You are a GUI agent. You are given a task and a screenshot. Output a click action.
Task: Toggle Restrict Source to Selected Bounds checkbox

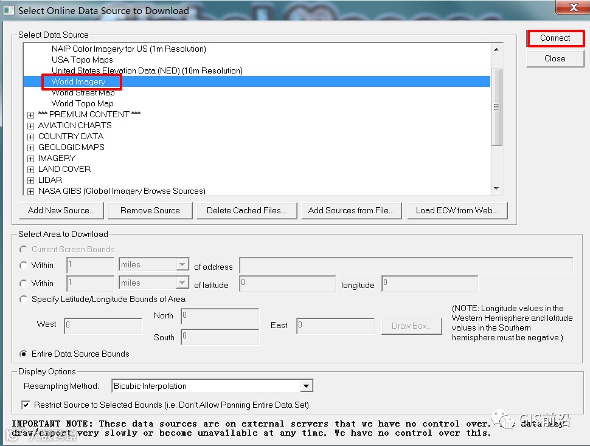click(x=26, y=405)
